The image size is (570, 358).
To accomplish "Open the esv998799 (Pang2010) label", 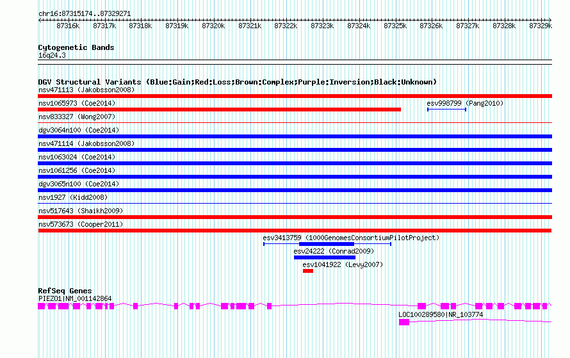I will 465,103.
